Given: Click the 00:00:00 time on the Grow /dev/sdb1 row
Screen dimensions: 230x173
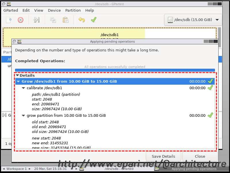Looking at the screenshot, I should click(x=198, y=81).
